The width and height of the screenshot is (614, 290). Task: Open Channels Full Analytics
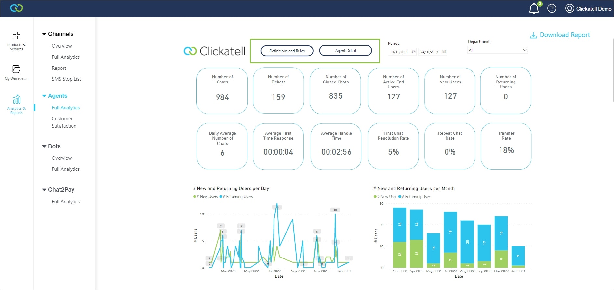pos(66,57)
